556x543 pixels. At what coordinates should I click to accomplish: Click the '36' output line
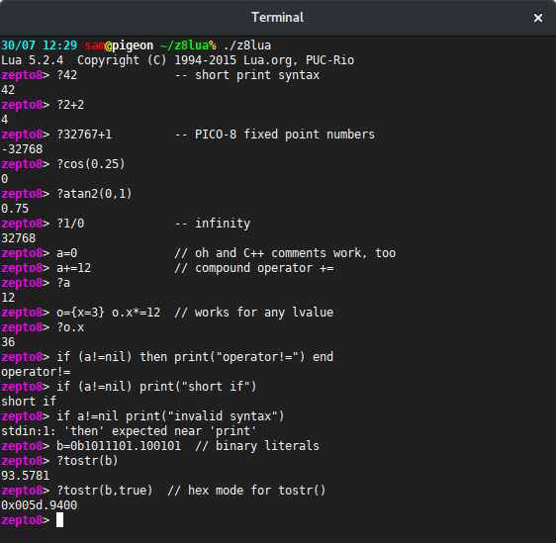pos(8,342)
